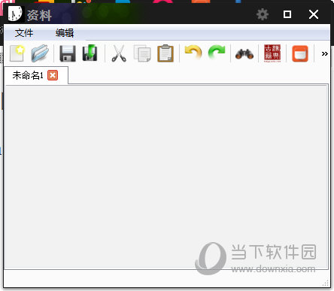
Task: Redo with the green arrow
Action: point(217,52)
